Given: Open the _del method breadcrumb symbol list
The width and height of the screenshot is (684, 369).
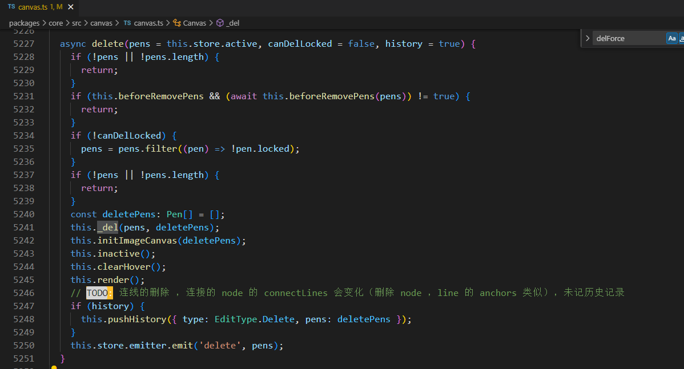Looking at the screenshot, I should pos(234,23).
